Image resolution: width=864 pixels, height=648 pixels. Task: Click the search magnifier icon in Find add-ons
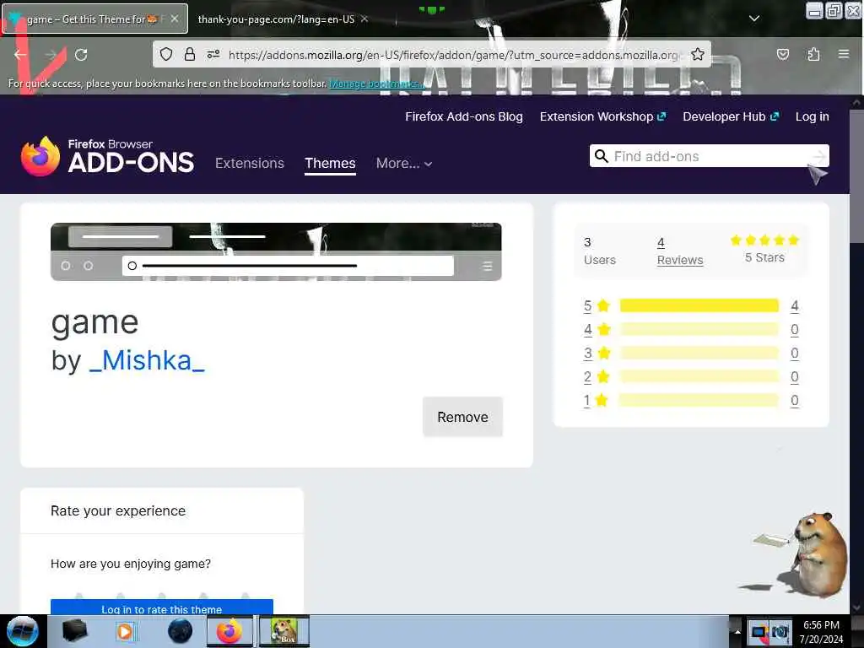602,156
